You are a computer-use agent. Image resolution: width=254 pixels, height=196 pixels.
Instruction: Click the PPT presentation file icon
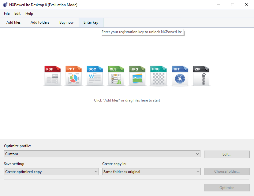[73, 75]
